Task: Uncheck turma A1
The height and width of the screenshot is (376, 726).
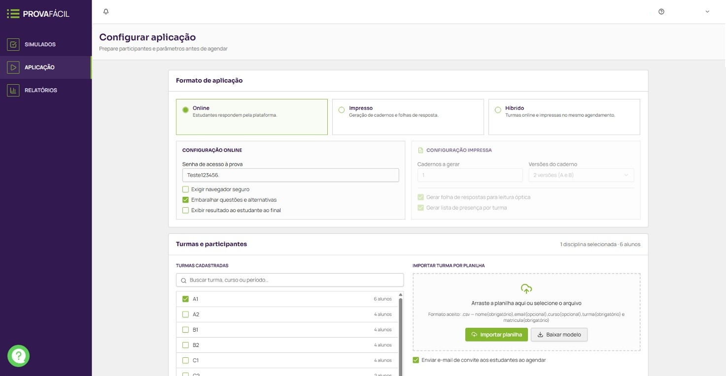Action: tap(186, 299)
